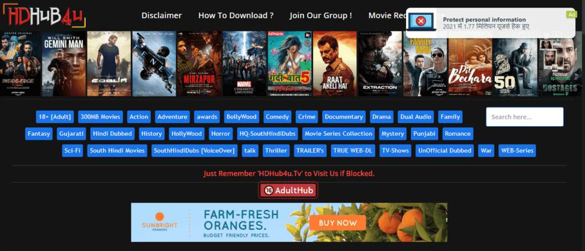Select TRUE WEB-DL category tag

(x=352, y=151)
